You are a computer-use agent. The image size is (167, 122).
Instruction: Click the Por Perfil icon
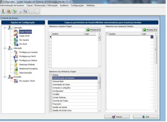16,44
